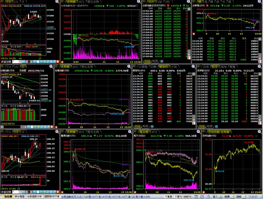Viewport: 263px width, 199px height.
Task: Open the round dropdown arrow of the 加權指數 走勢圖 panel
Action: 57,67
